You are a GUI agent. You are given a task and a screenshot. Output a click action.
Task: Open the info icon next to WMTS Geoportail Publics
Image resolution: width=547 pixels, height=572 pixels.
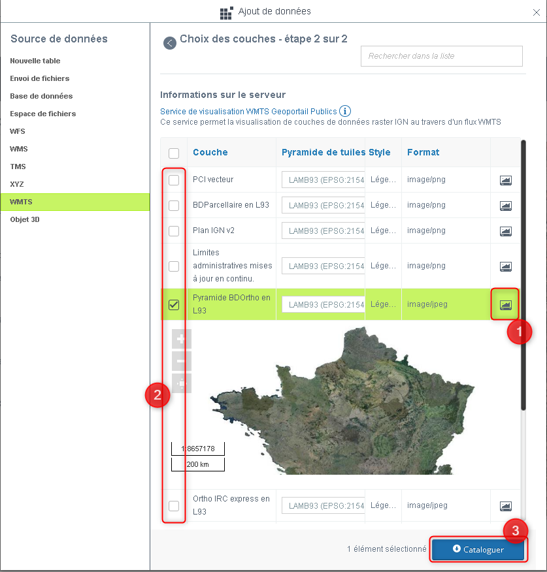click(x=345, y=112)
